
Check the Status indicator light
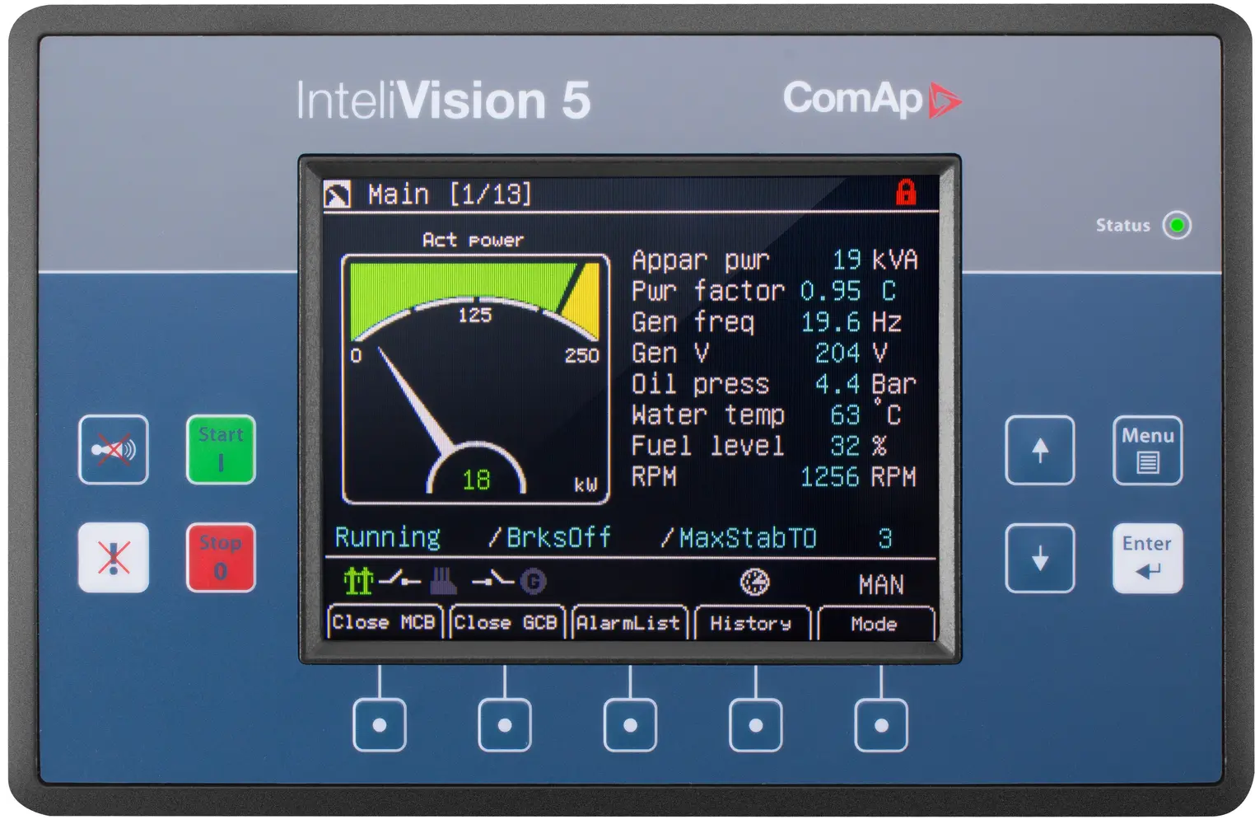(1177, 225)
